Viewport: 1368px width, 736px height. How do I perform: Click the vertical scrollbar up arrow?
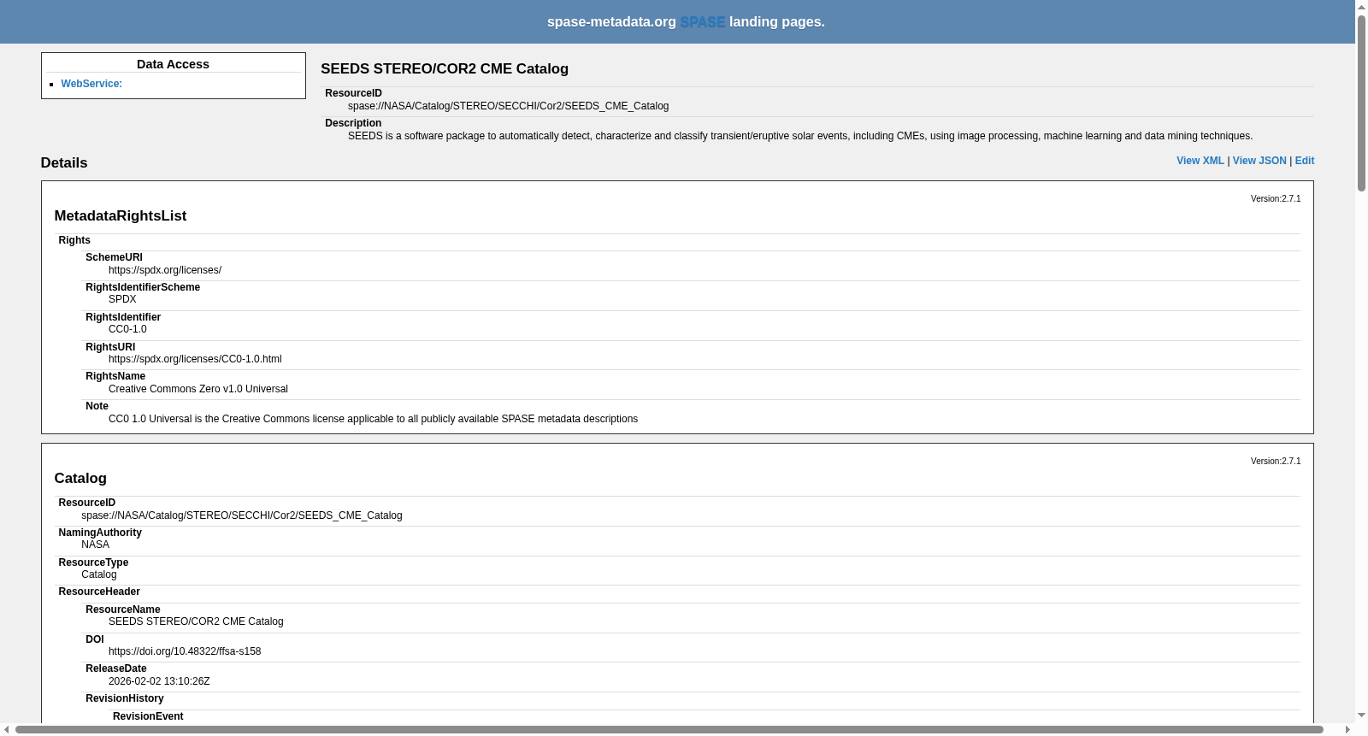click(x=1361, y=7)
